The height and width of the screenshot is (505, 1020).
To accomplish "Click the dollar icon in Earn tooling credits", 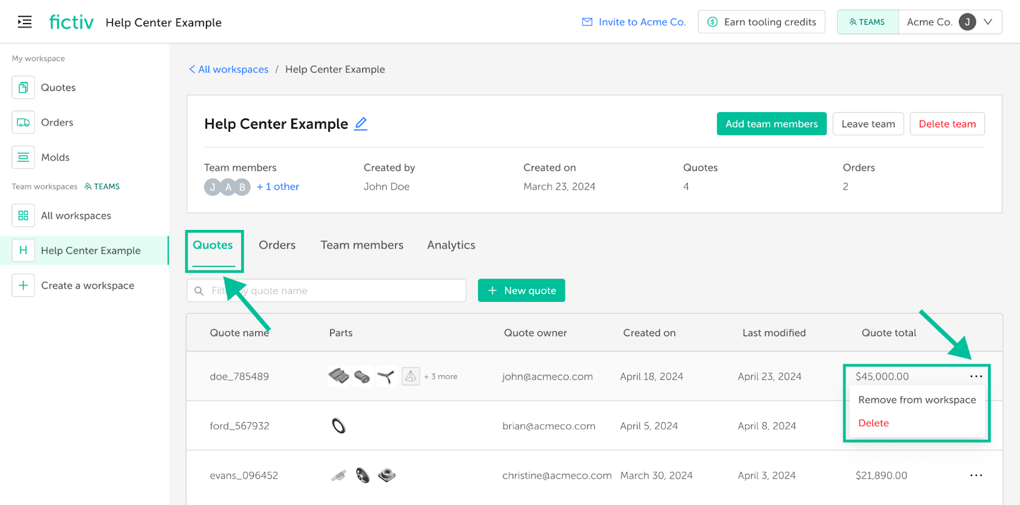I will [713, 22].
